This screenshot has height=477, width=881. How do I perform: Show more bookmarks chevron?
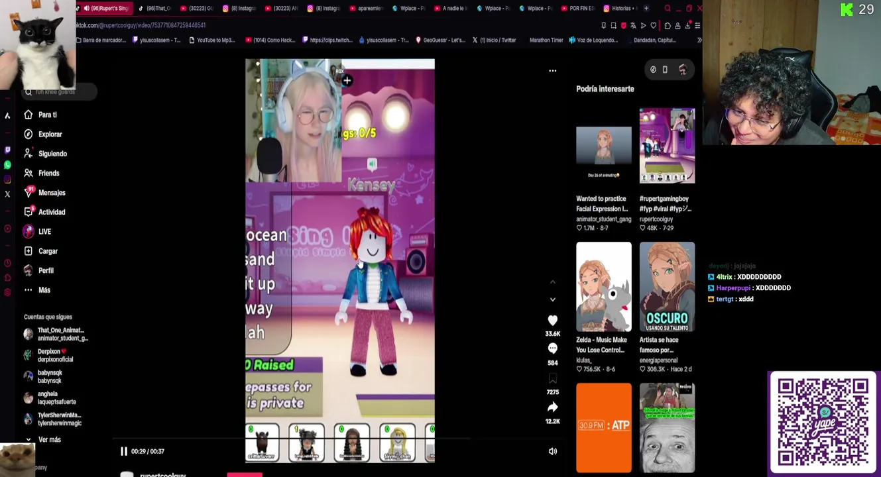(699, 40)
